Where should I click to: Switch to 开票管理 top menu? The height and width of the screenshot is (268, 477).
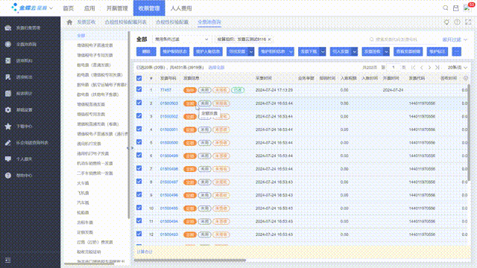pyautogui.click(x=117, y=8)
